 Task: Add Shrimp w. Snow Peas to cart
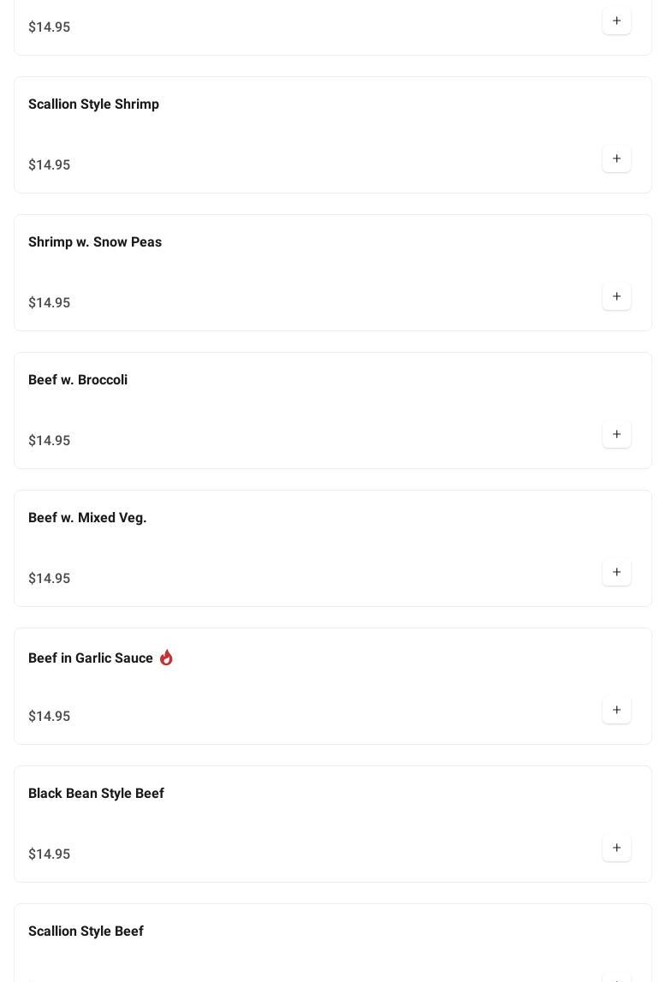pyautogui.click(x=616, y=297)
